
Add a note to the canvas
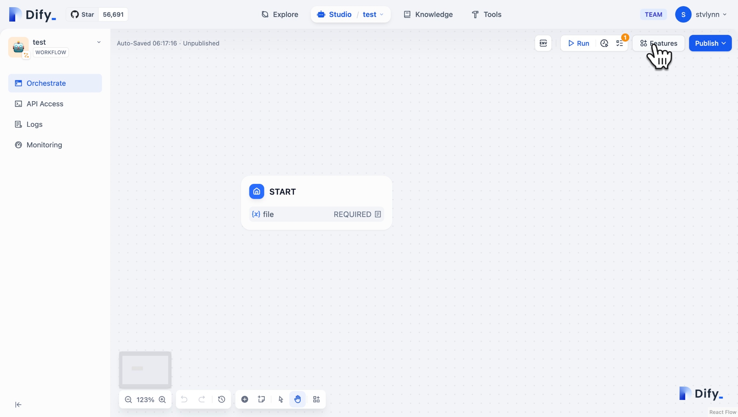pyautogui.click(x=261, y=400)
